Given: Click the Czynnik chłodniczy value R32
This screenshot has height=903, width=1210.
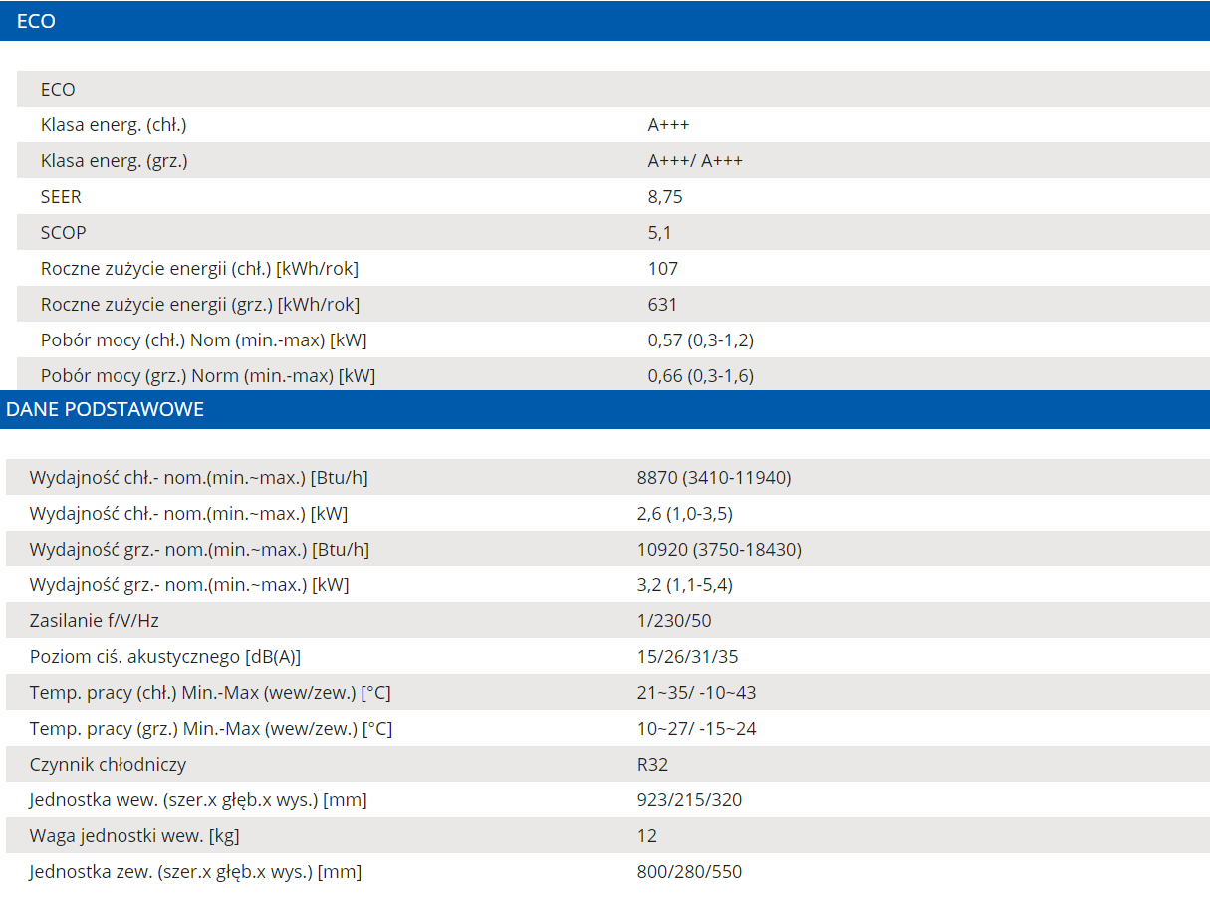Looking at the screenshot, I should click(652, 765).
